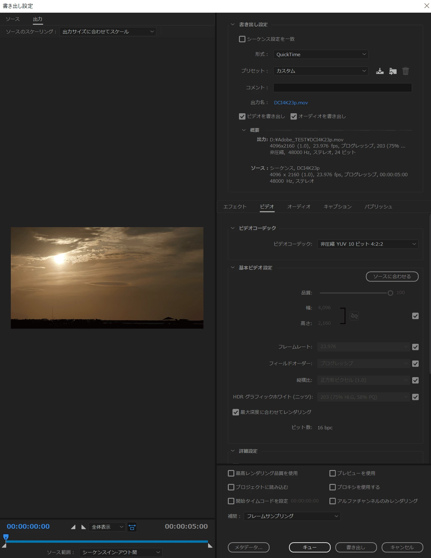Toggle the aspect ratio correction icon
The width and height of the screenshot is (431, 558).
(132, 527)
